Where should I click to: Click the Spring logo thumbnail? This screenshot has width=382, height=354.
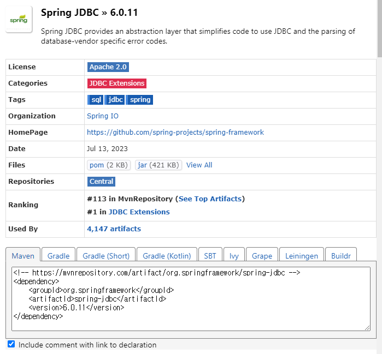point(19,19)
